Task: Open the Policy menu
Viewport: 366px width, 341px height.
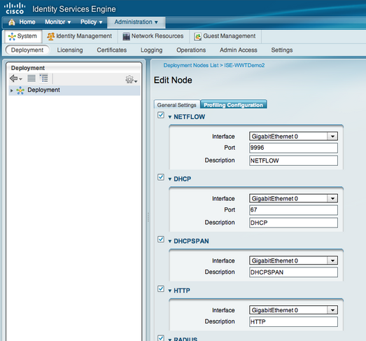Action: [x=91, y=22]
